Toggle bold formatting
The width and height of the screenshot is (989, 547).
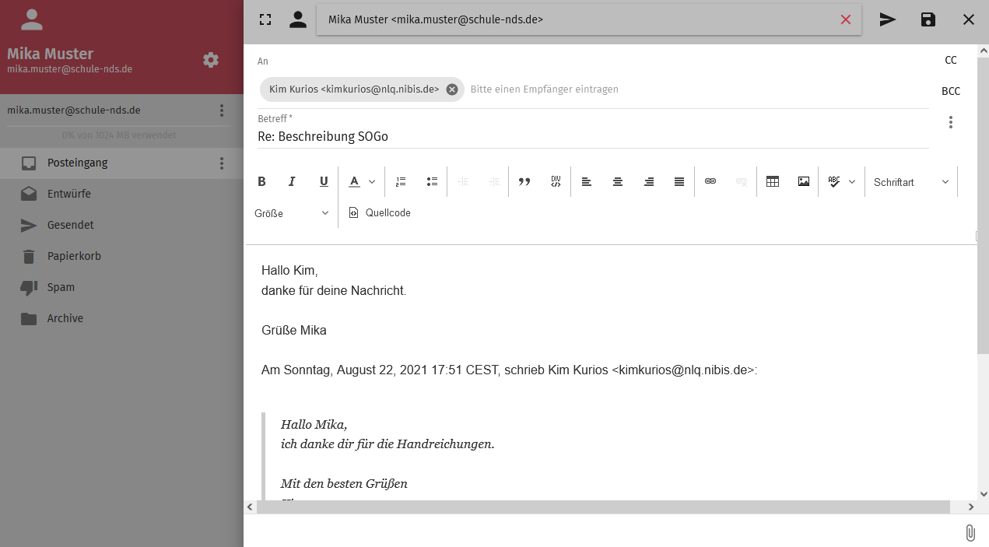261,181
